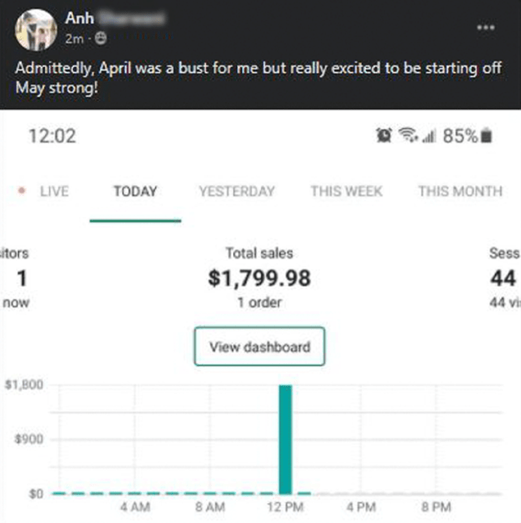The height and width of the screenshot is (523, 521).
Task: Tap the battery icon at 85%
Action: point(486,136)
